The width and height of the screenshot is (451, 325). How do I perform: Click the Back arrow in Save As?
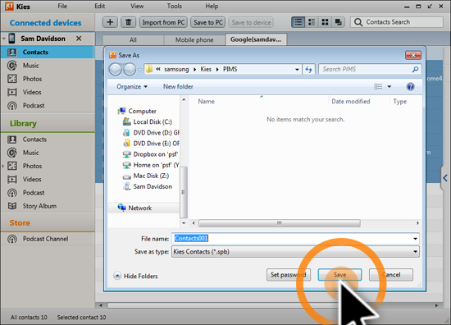tap(116, 70)
